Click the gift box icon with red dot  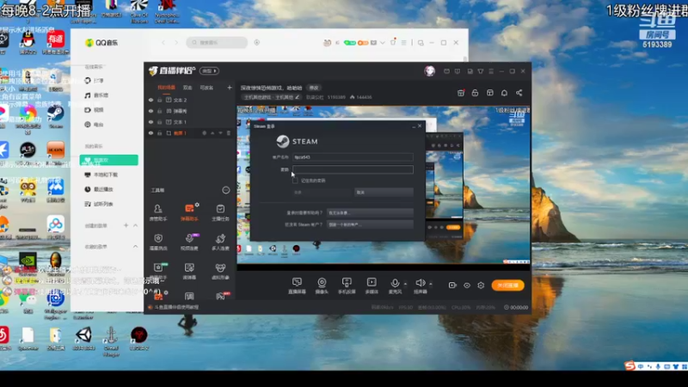point(461,93)
